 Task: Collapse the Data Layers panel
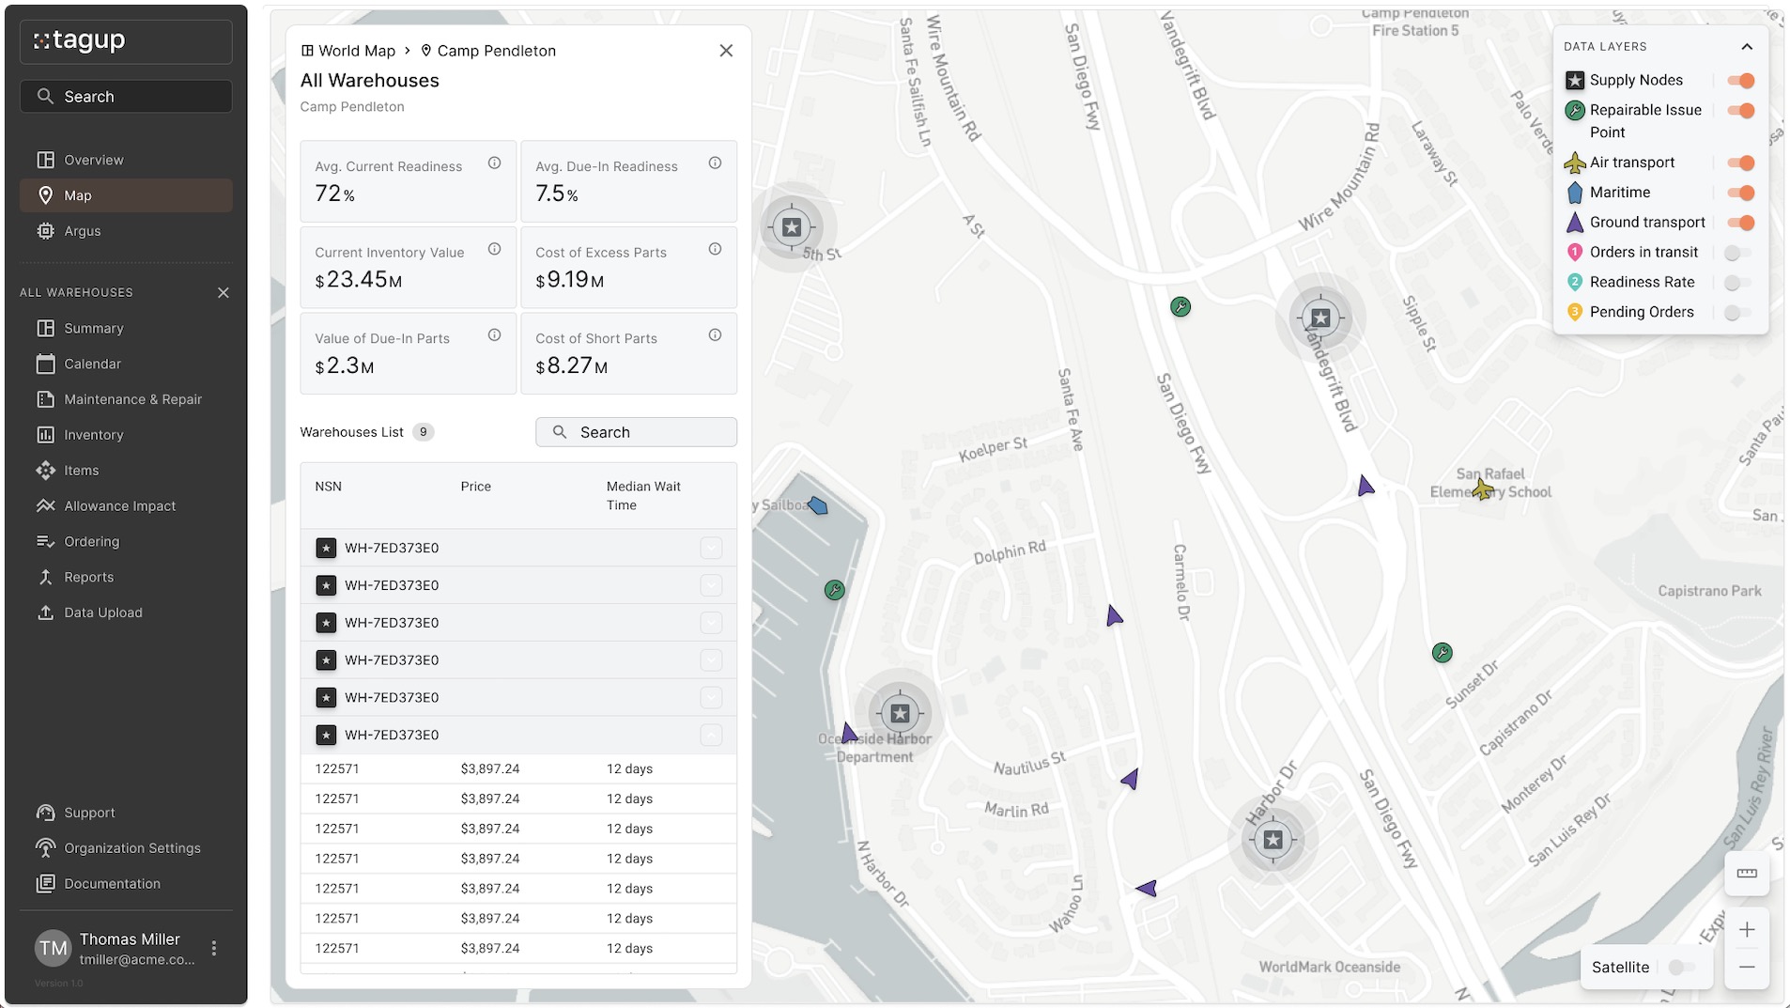(1746, 47)
